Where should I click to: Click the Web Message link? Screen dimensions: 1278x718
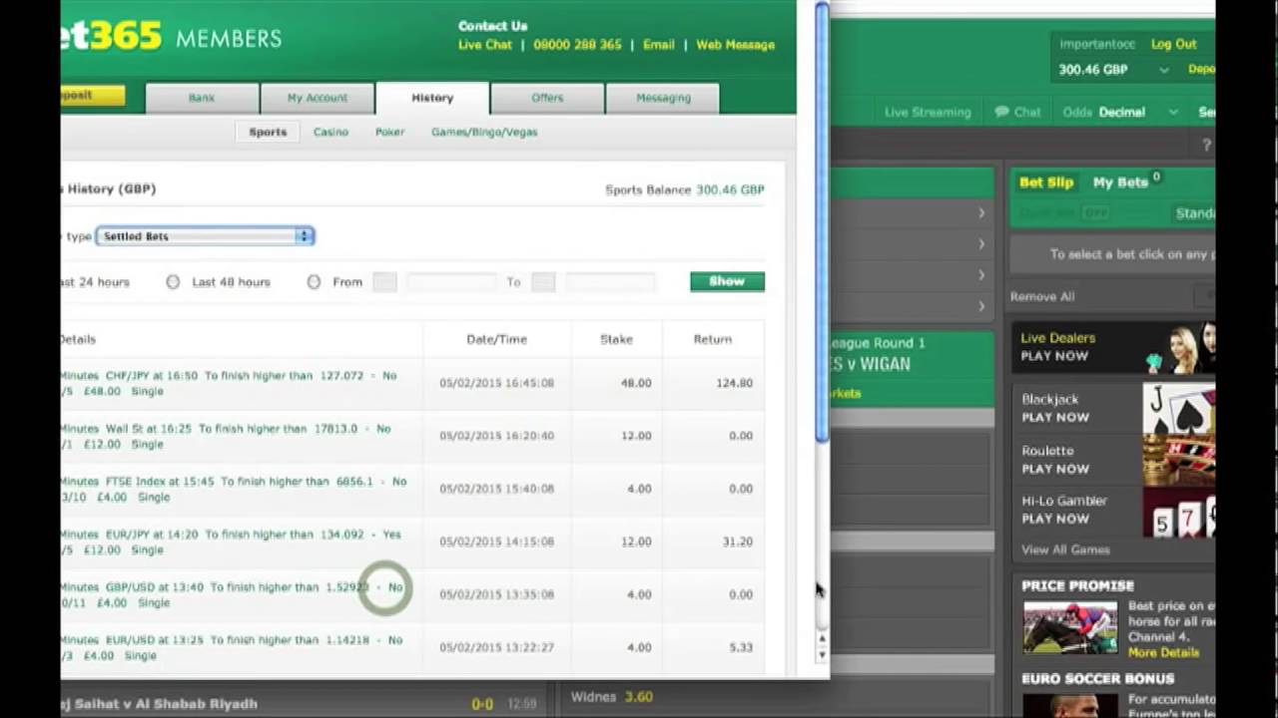coord(735,45)
